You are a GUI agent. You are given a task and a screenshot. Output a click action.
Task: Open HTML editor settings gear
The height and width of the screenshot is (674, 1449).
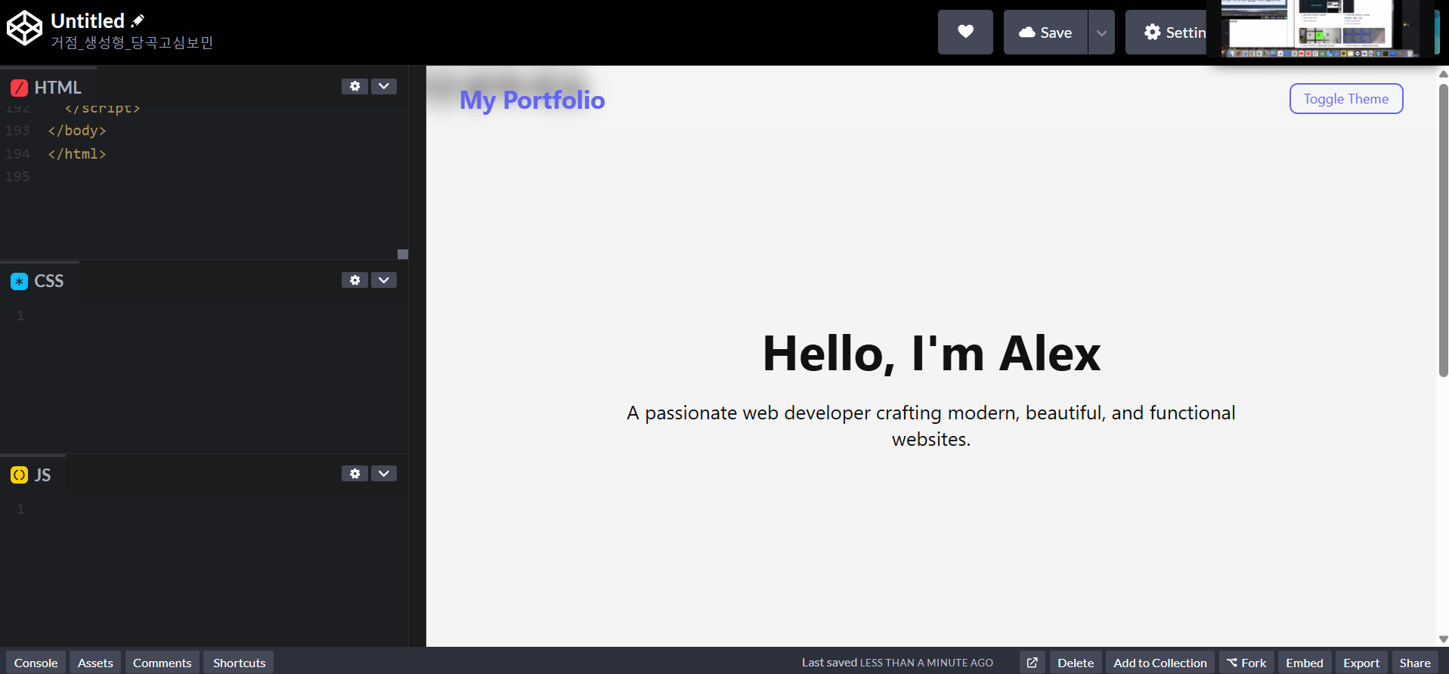click(x=355, y=86)
